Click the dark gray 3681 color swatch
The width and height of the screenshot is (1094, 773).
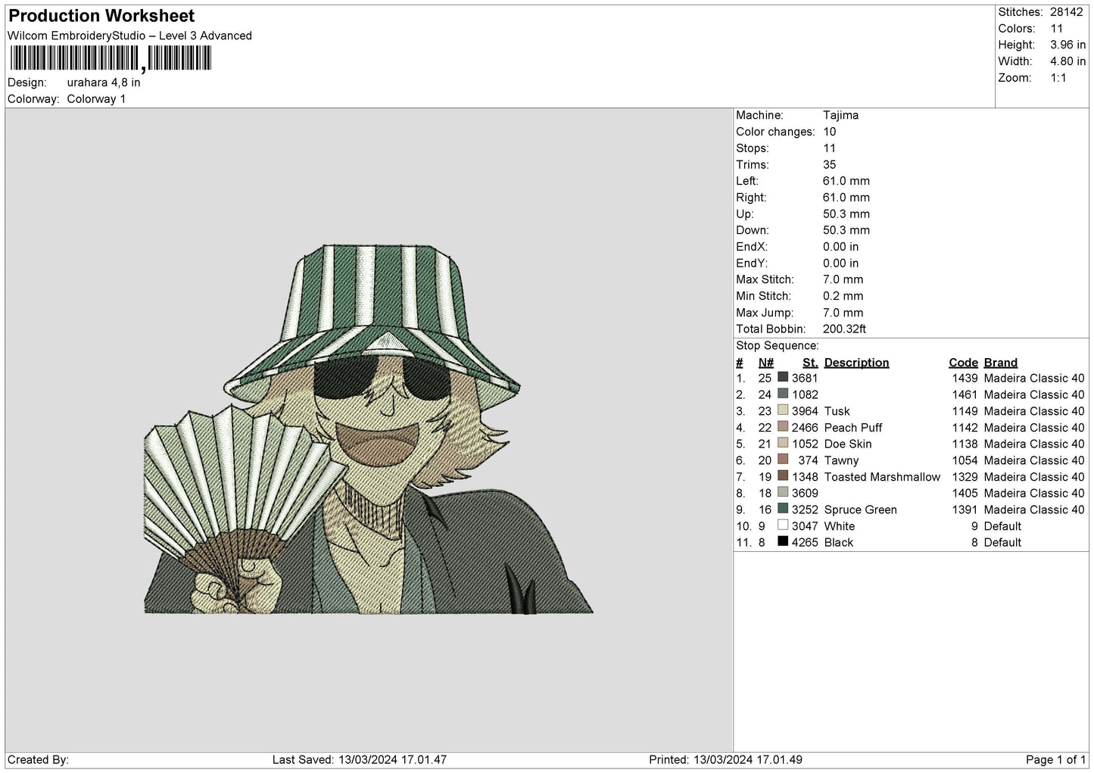783,377
